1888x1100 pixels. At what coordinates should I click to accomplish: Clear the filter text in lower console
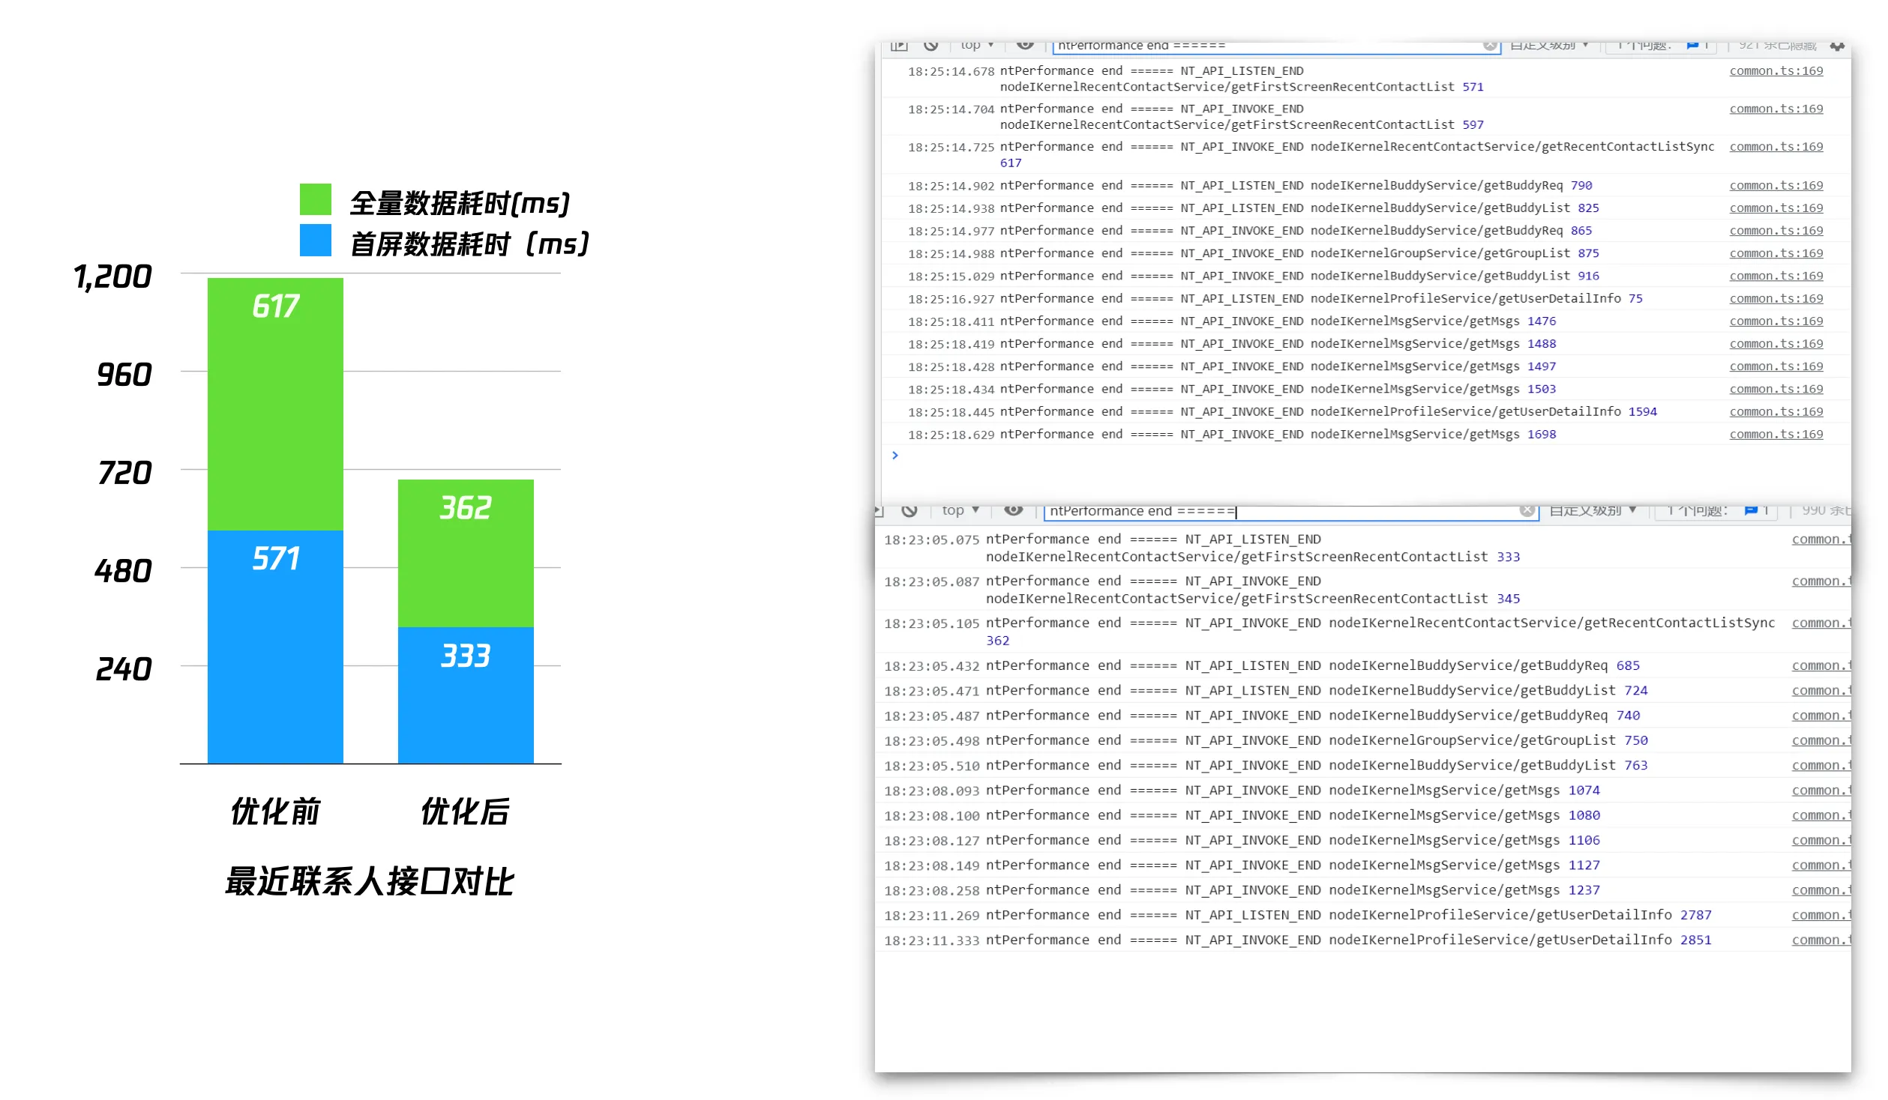(1527, 510)
